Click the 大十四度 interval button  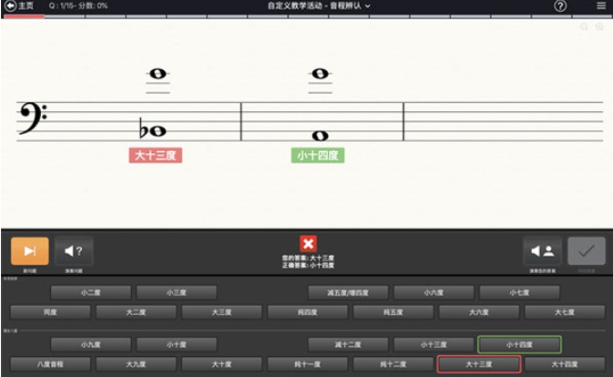(565, 364)
